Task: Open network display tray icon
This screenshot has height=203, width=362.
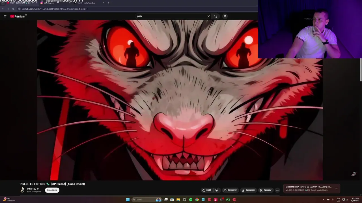Action: (x=344, y=200)
